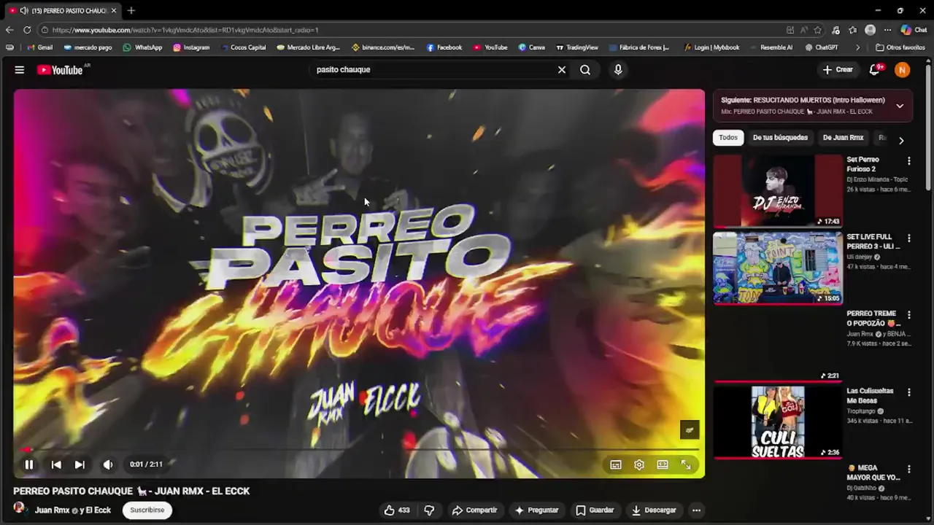Image resolution: width=934 pixels, height=525 pixels.
Task: Clear the search box with the X
Action: tap(562, 70)
